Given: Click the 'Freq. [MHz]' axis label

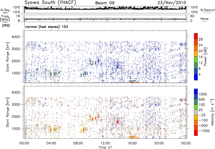Looking at the screenshot, I should 5,18.
